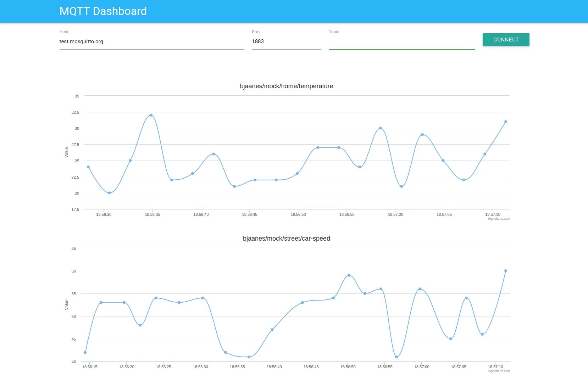
Task: Open Highcharts.com link under car-speed chart
Action: (x=499, y=371)
